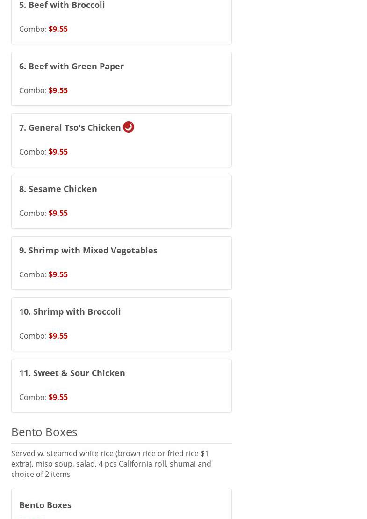Screen dimensions: 367x519
Task: Click the Combo label under Shrimp with Broccoli
Action: 33,336
